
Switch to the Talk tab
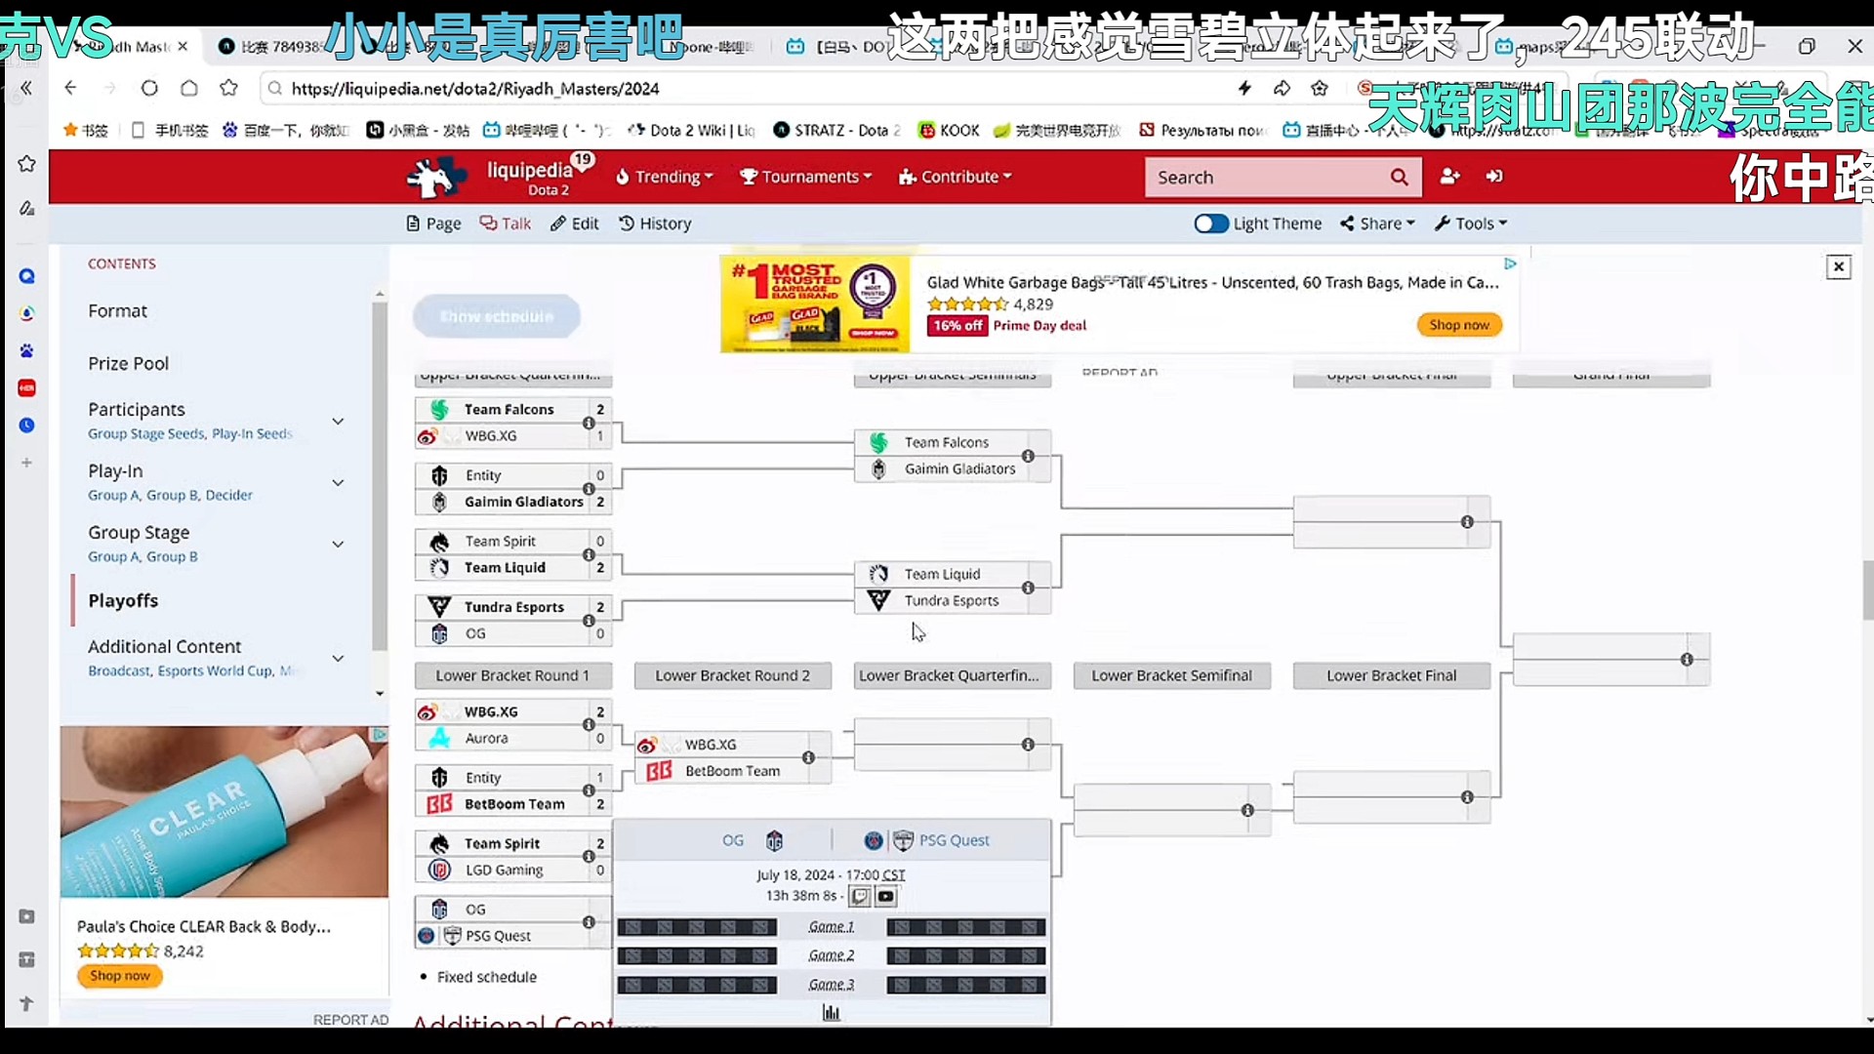click(x=506, y=223)
